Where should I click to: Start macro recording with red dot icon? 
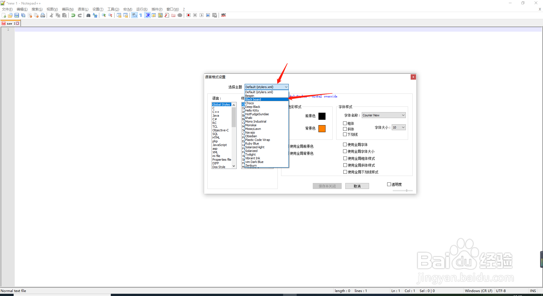click(x=189, y=15)
